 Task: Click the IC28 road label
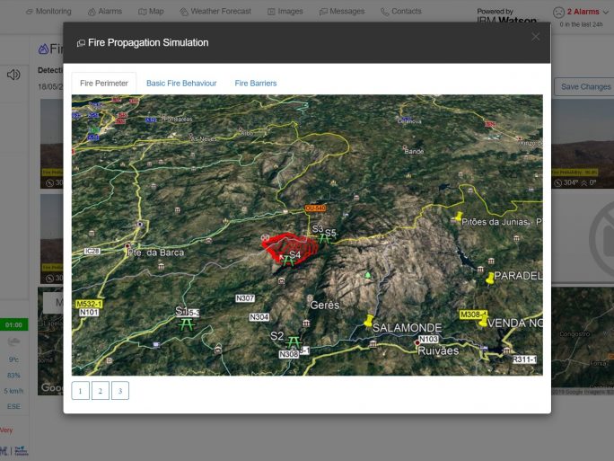[x=92, y=251]
